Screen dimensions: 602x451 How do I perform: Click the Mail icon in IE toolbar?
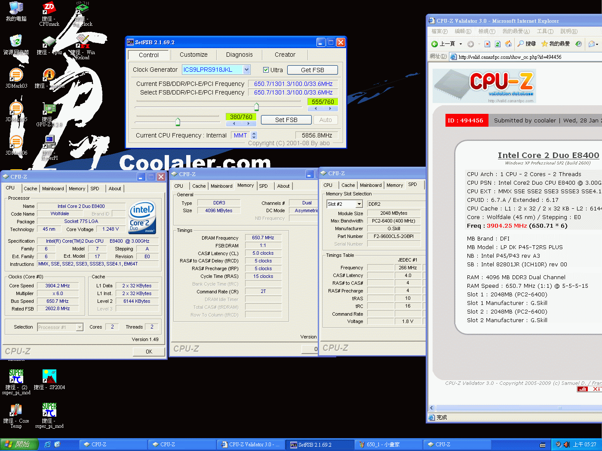[592, 44]
